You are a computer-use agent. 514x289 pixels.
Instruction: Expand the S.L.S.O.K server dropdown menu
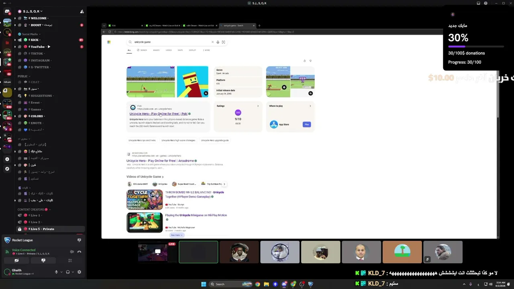33,11
